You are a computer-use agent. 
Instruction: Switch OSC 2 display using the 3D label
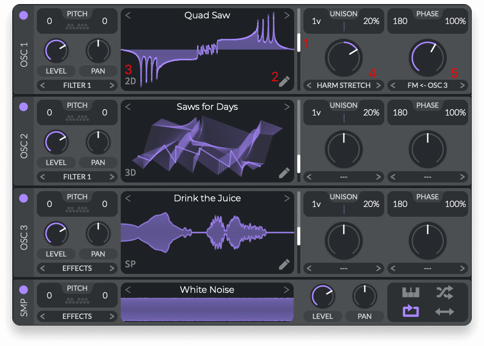point(130,173)
